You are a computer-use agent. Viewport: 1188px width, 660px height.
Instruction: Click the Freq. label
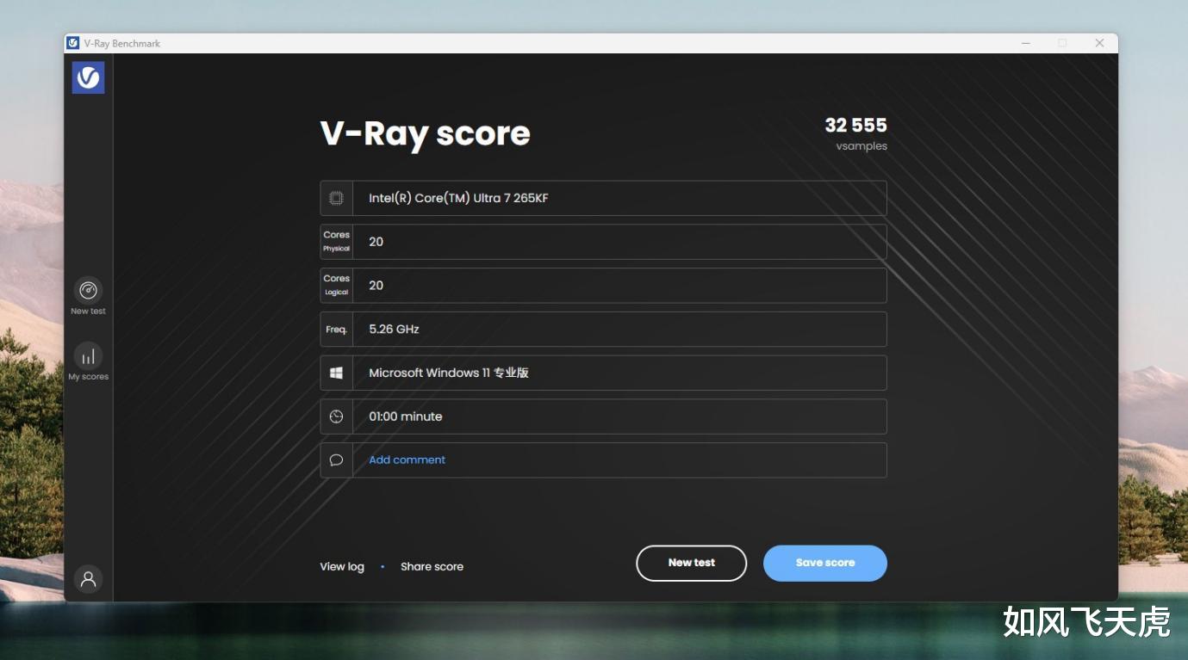[336, 330]
